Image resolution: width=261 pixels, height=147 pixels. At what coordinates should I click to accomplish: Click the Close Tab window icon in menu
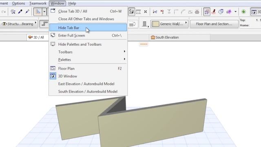(53, 11)
